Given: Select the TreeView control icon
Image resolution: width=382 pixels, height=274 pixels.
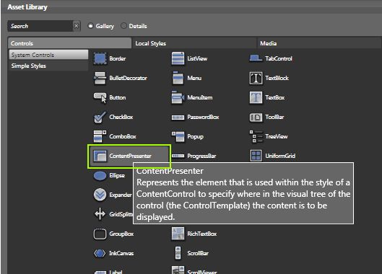Looking at the screenshot, I should [x=256, y=136].
